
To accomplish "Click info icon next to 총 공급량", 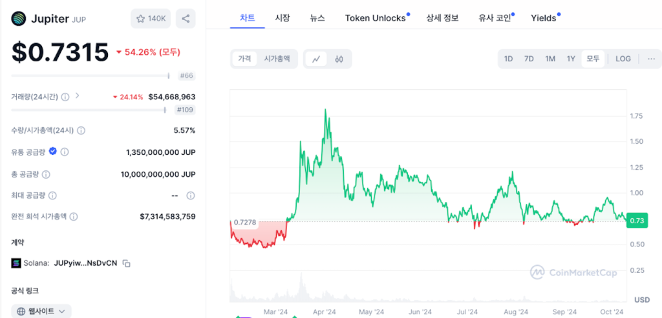I will point(46,174).
